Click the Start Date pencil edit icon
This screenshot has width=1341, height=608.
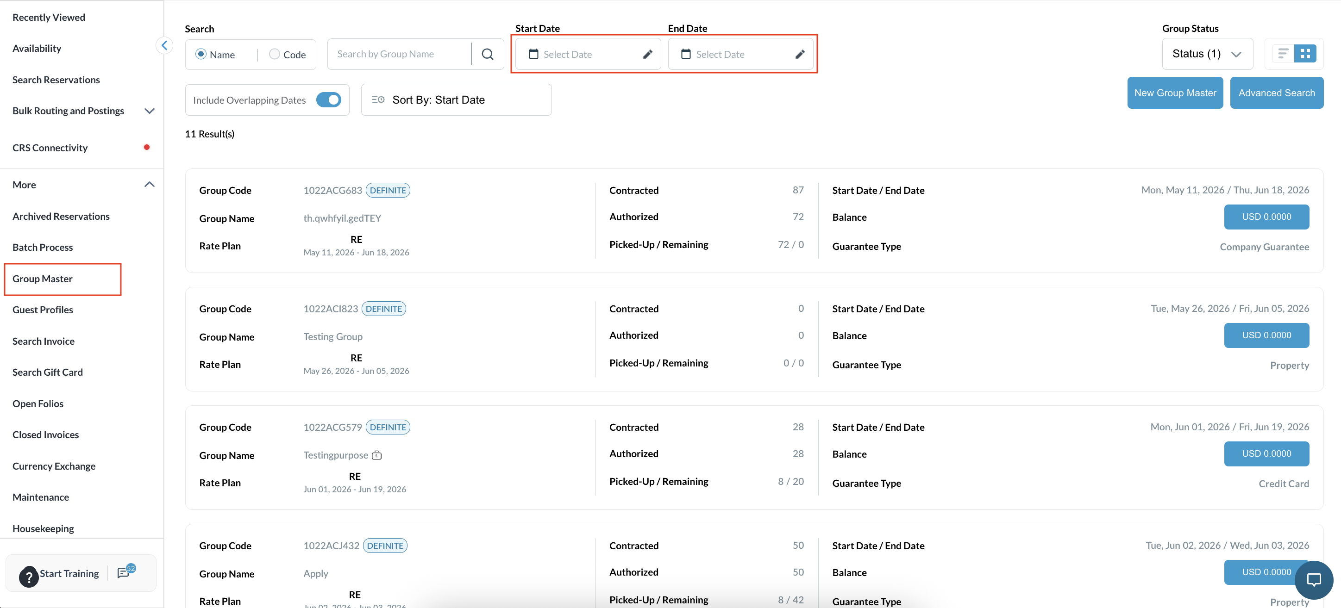click(647, 54)
